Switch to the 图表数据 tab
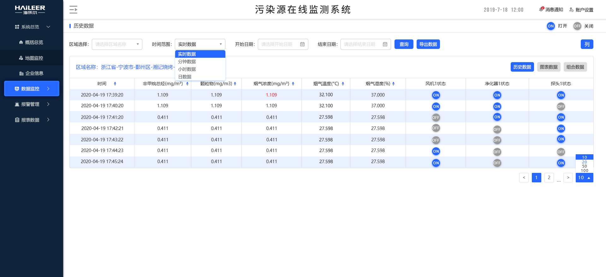Screen dimensions: 606x277 549,67
